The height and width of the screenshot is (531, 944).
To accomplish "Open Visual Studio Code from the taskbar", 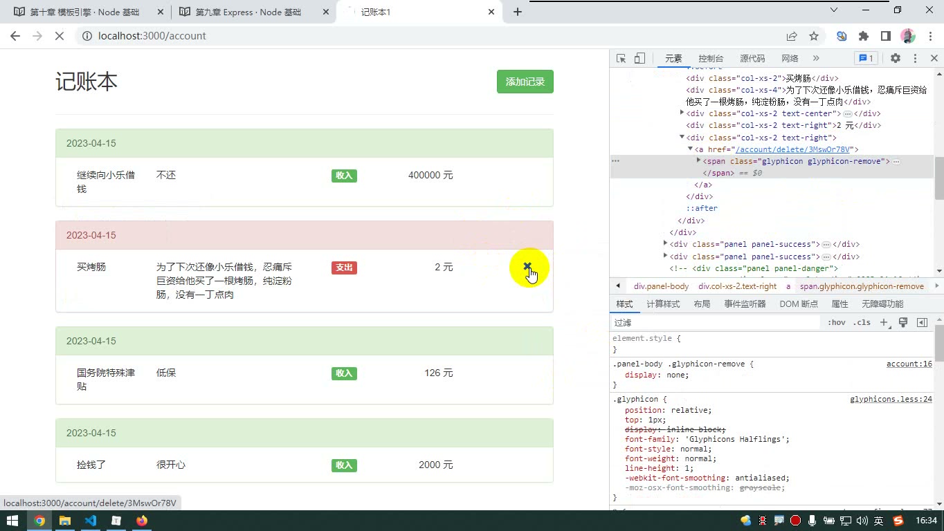I will [91, 521].
